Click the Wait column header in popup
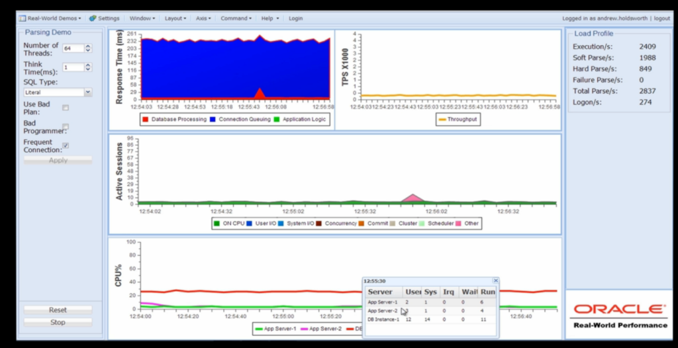678x348 pixels. 468,292
